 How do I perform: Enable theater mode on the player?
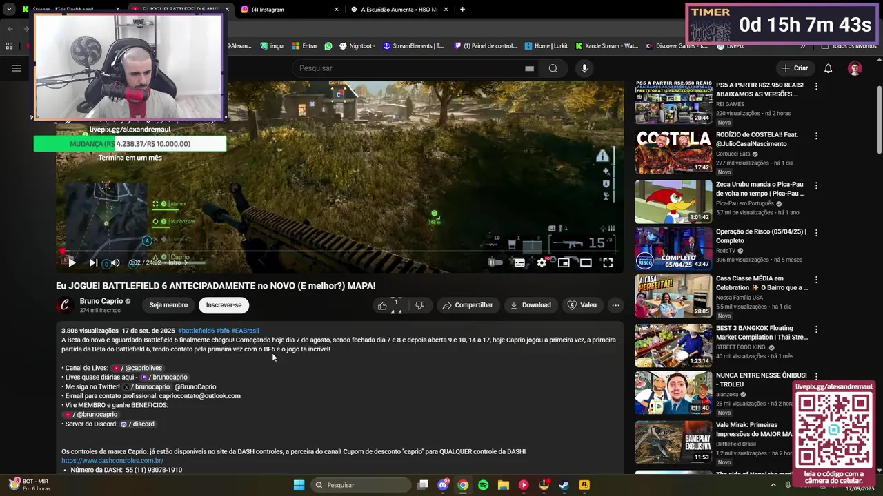586,262
